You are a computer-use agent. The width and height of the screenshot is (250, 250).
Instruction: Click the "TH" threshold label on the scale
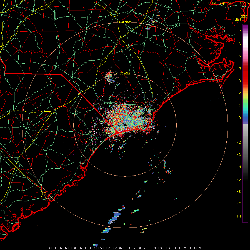coord(239,216)
